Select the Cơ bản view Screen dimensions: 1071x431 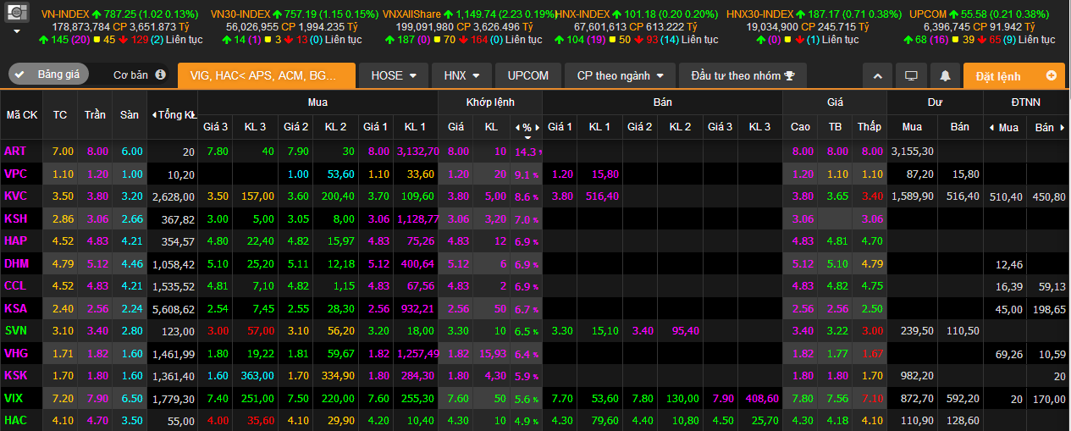tap(130, 75)
